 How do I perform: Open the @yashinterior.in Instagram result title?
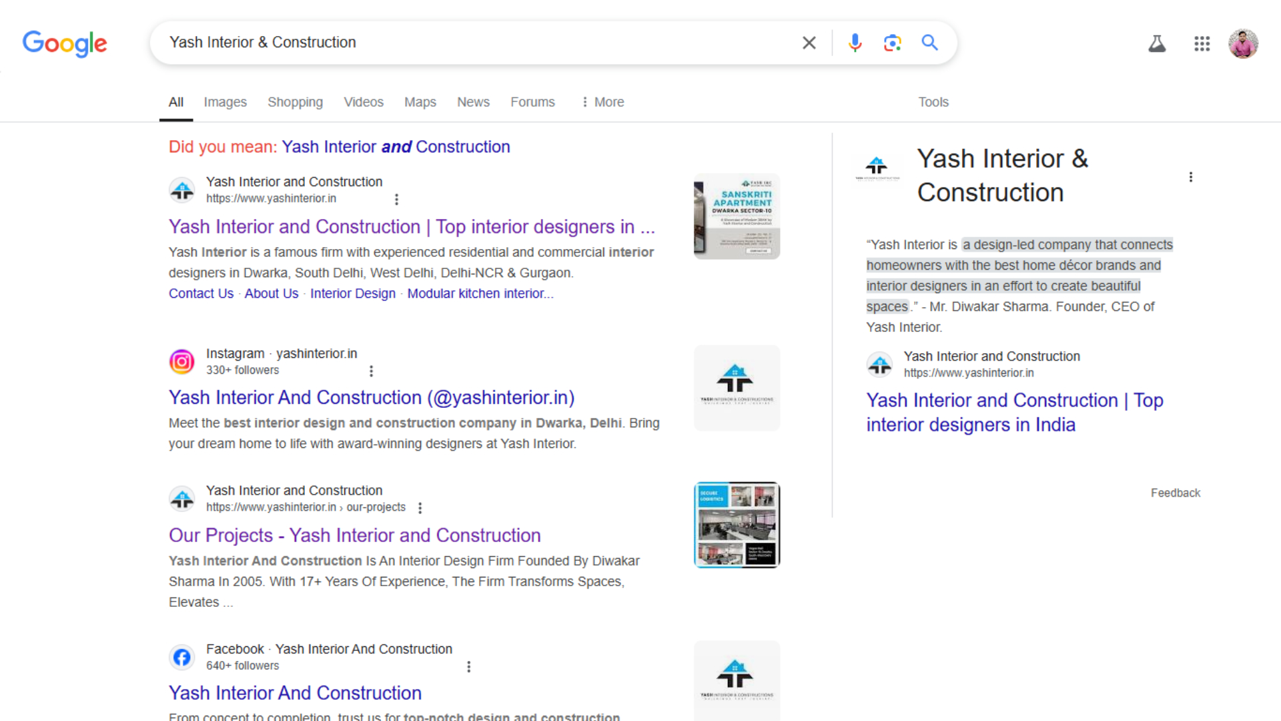click(x=372, y=398)
